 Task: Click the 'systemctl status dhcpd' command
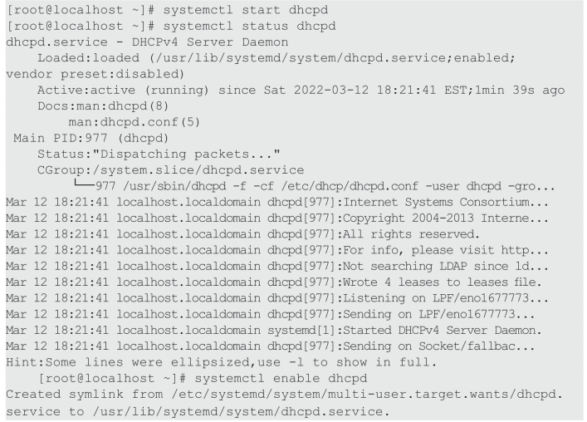[x=249, y=27]
